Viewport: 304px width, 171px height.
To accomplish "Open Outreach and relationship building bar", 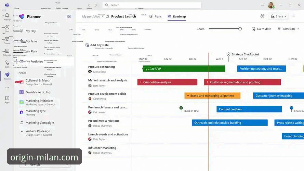I will [x=229, y=123].
